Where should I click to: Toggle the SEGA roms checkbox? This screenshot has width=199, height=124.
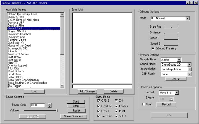116,116
